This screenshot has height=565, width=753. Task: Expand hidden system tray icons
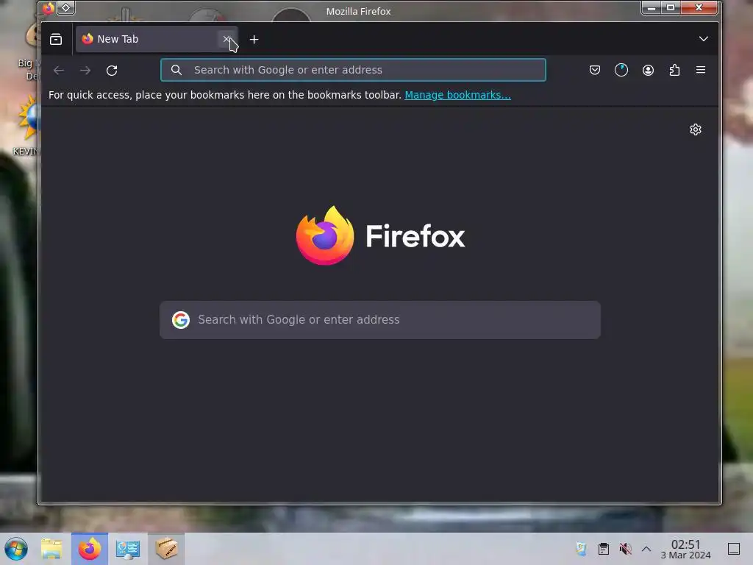646,549
